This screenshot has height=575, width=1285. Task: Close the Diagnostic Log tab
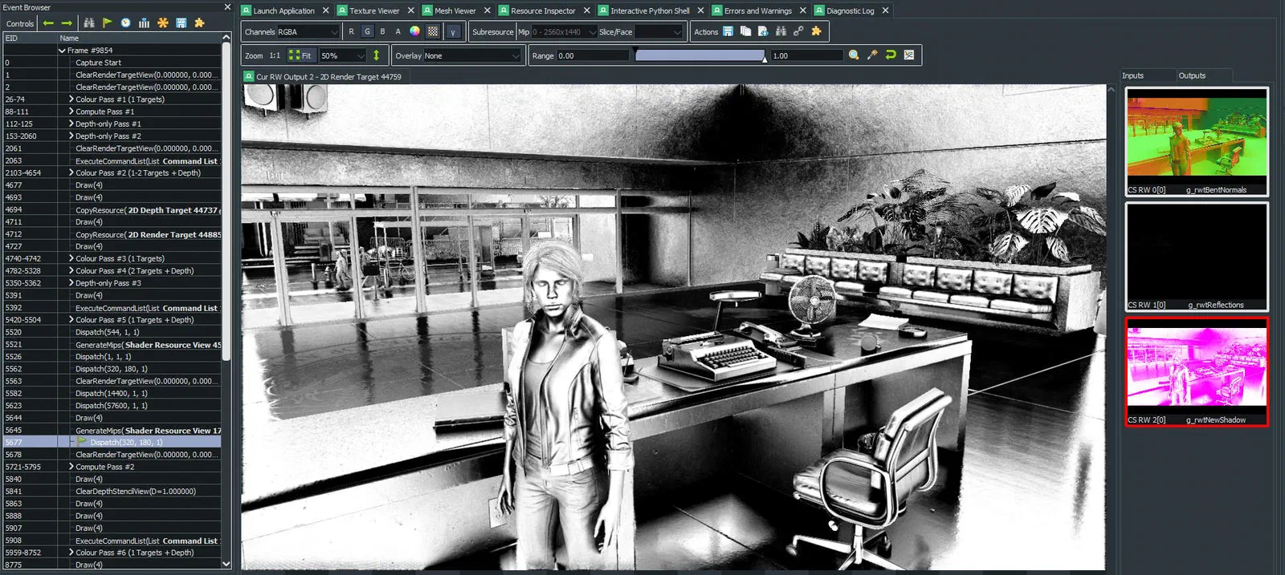tap(885, 10)
